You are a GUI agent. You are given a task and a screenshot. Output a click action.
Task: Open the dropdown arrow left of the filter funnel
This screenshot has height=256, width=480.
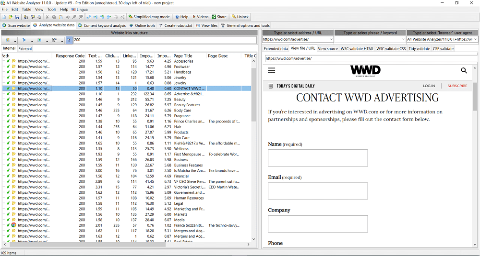pos(62,41)
